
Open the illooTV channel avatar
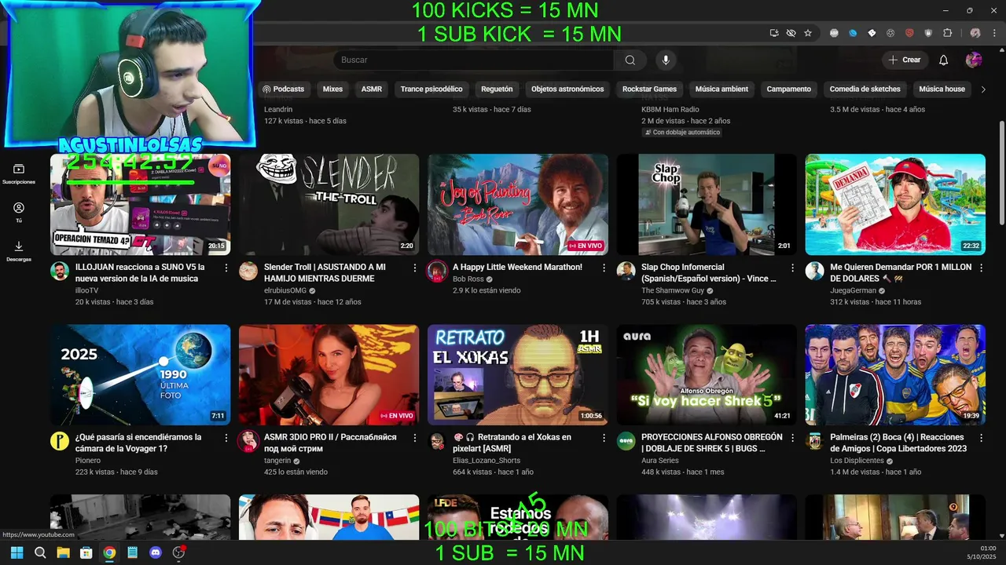(60, 272)
